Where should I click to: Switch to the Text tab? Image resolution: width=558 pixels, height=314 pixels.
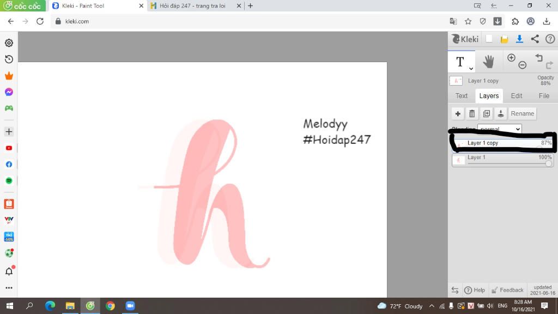click(462, 96)
